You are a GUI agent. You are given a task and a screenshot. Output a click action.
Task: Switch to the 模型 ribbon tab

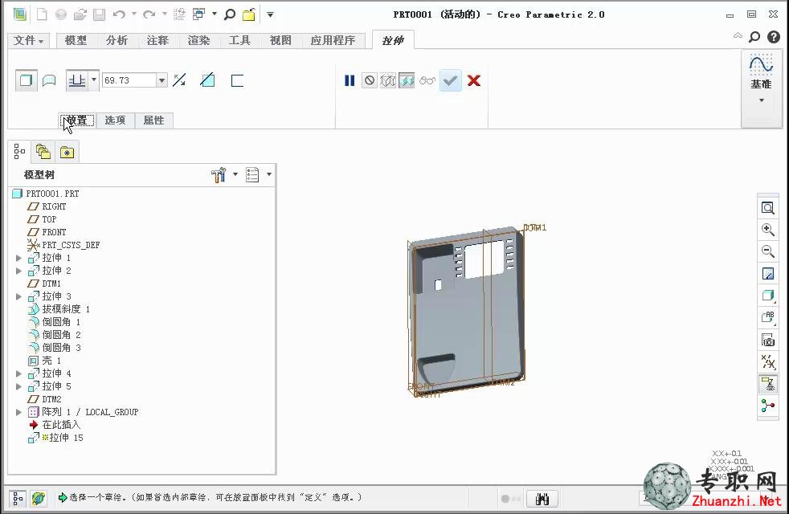(76, 40)
